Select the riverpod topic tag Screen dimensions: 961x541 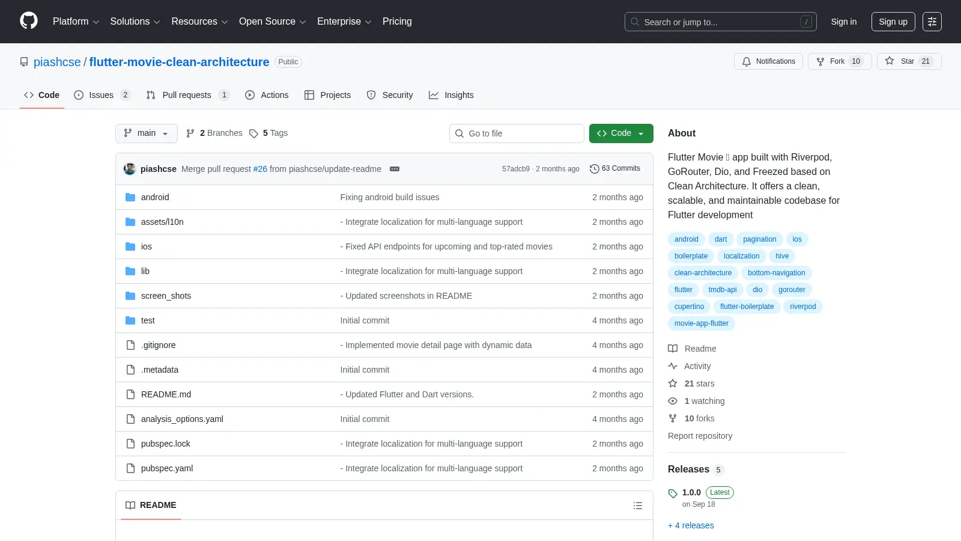803,307
